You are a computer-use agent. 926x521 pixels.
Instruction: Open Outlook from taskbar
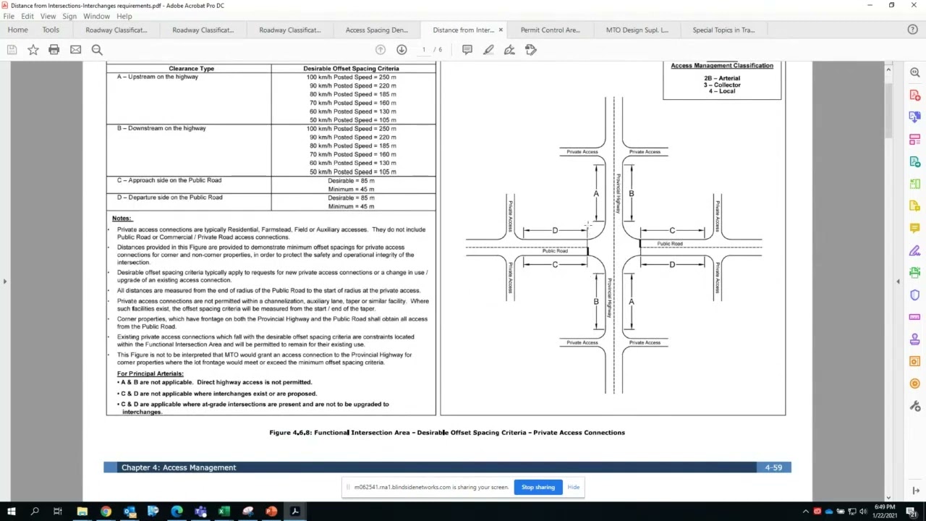tap(129, 512)
